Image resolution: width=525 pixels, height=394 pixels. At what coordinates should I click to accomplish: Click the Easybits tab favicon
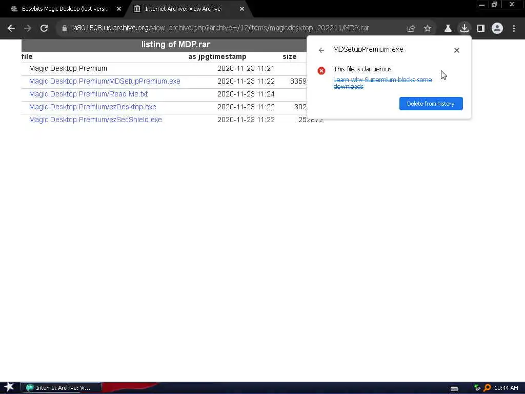(x=14, y=9)
